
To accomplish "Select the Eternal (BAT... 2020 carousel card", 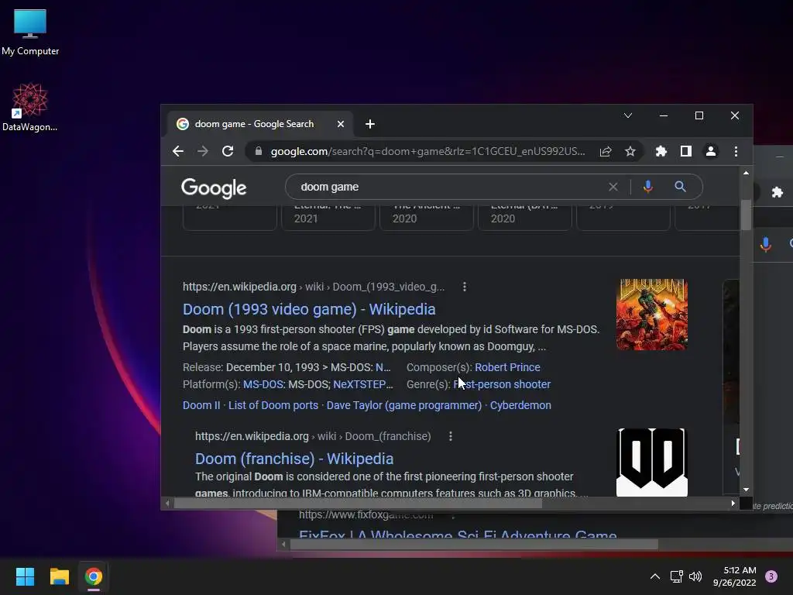I will pos(525,218).
